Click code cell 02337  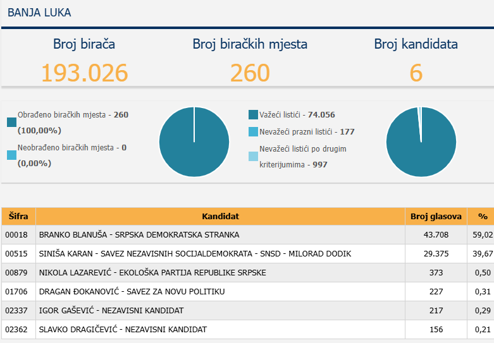coord(18,311)
